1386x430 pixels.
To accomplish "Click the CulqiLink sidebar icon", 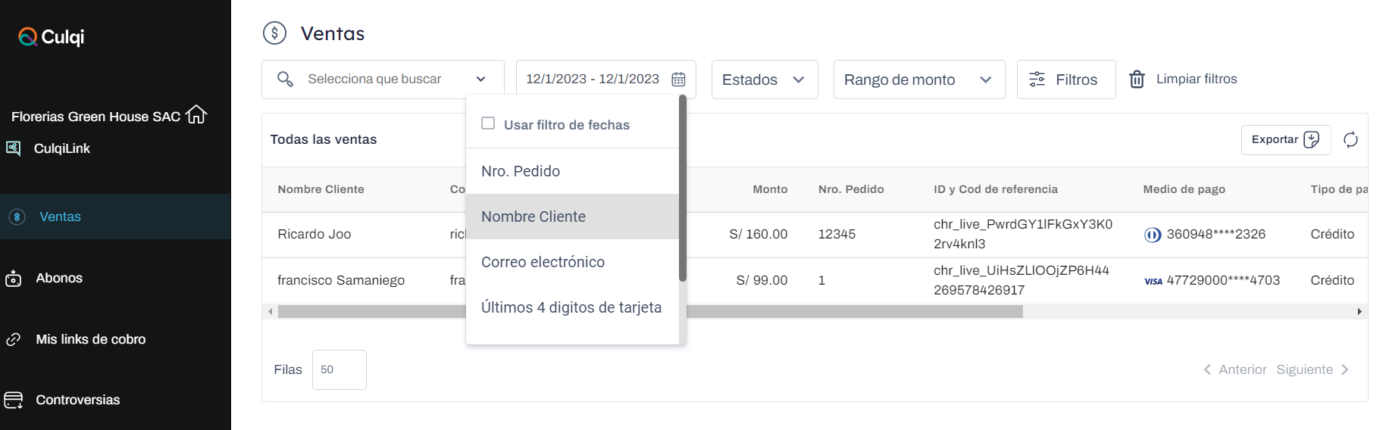I will click(x=14, y=148).
